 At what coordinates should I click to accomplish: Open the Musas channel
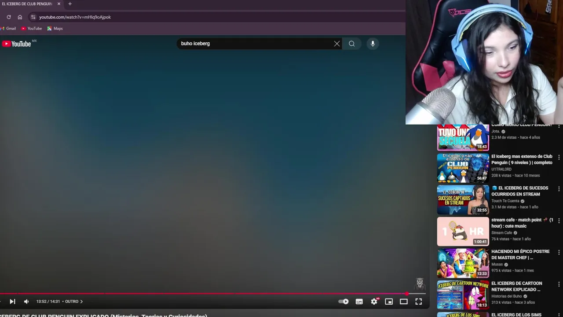497,264
